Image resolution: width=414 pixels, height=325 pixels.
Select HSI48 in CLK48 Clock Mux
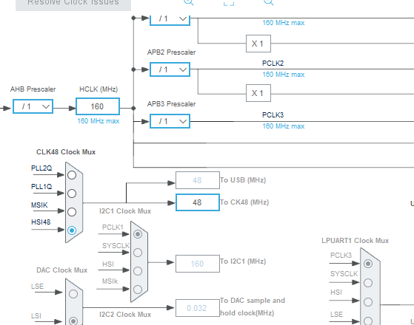(x=72, y=230)
